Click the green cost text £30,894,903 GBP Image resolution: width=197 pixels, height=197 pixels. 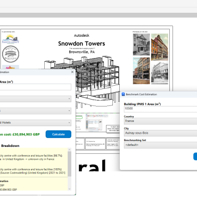coord(26,134)
